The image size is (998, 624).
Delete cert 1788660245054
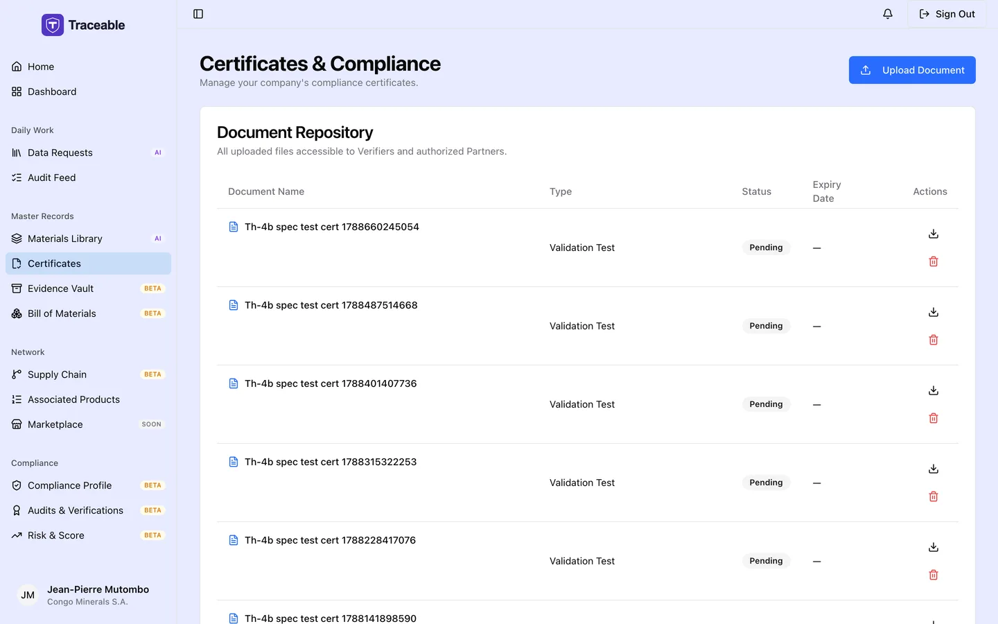coord(934,261)
